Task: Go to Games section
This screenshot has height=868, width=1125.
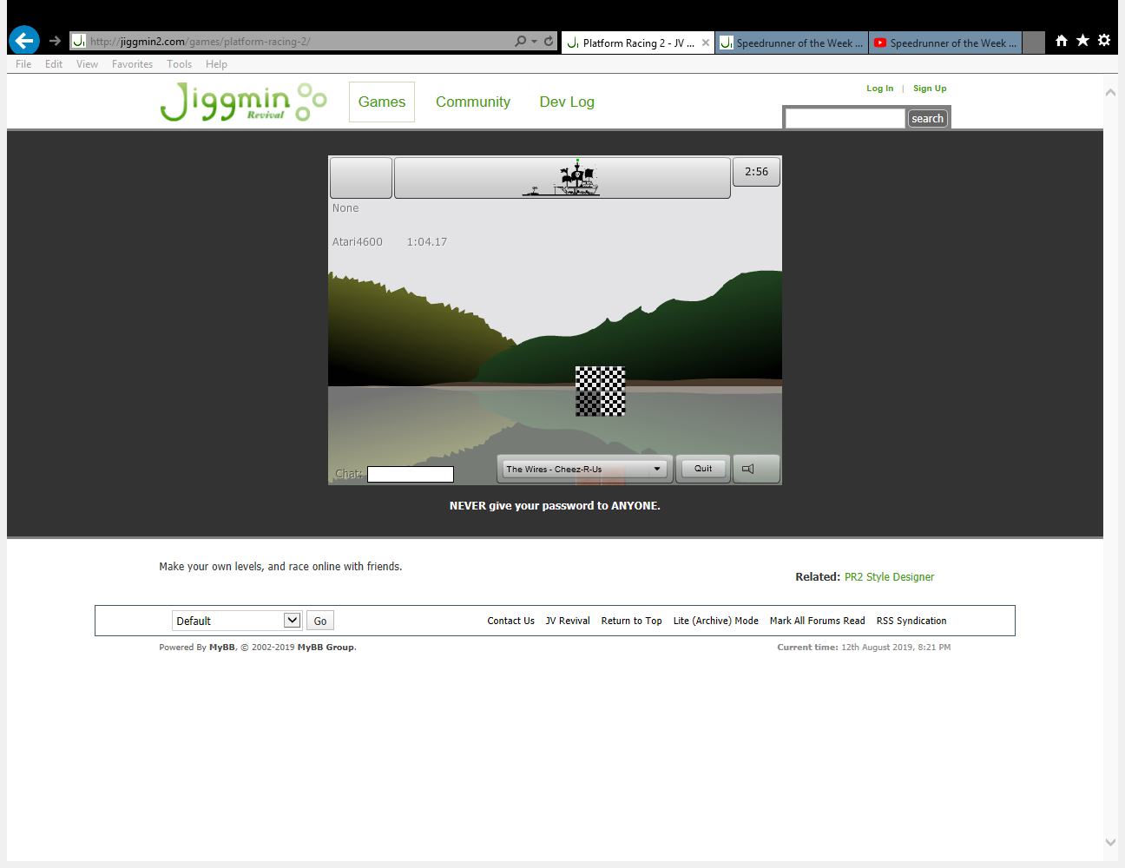Action: [x=382, y=102]
